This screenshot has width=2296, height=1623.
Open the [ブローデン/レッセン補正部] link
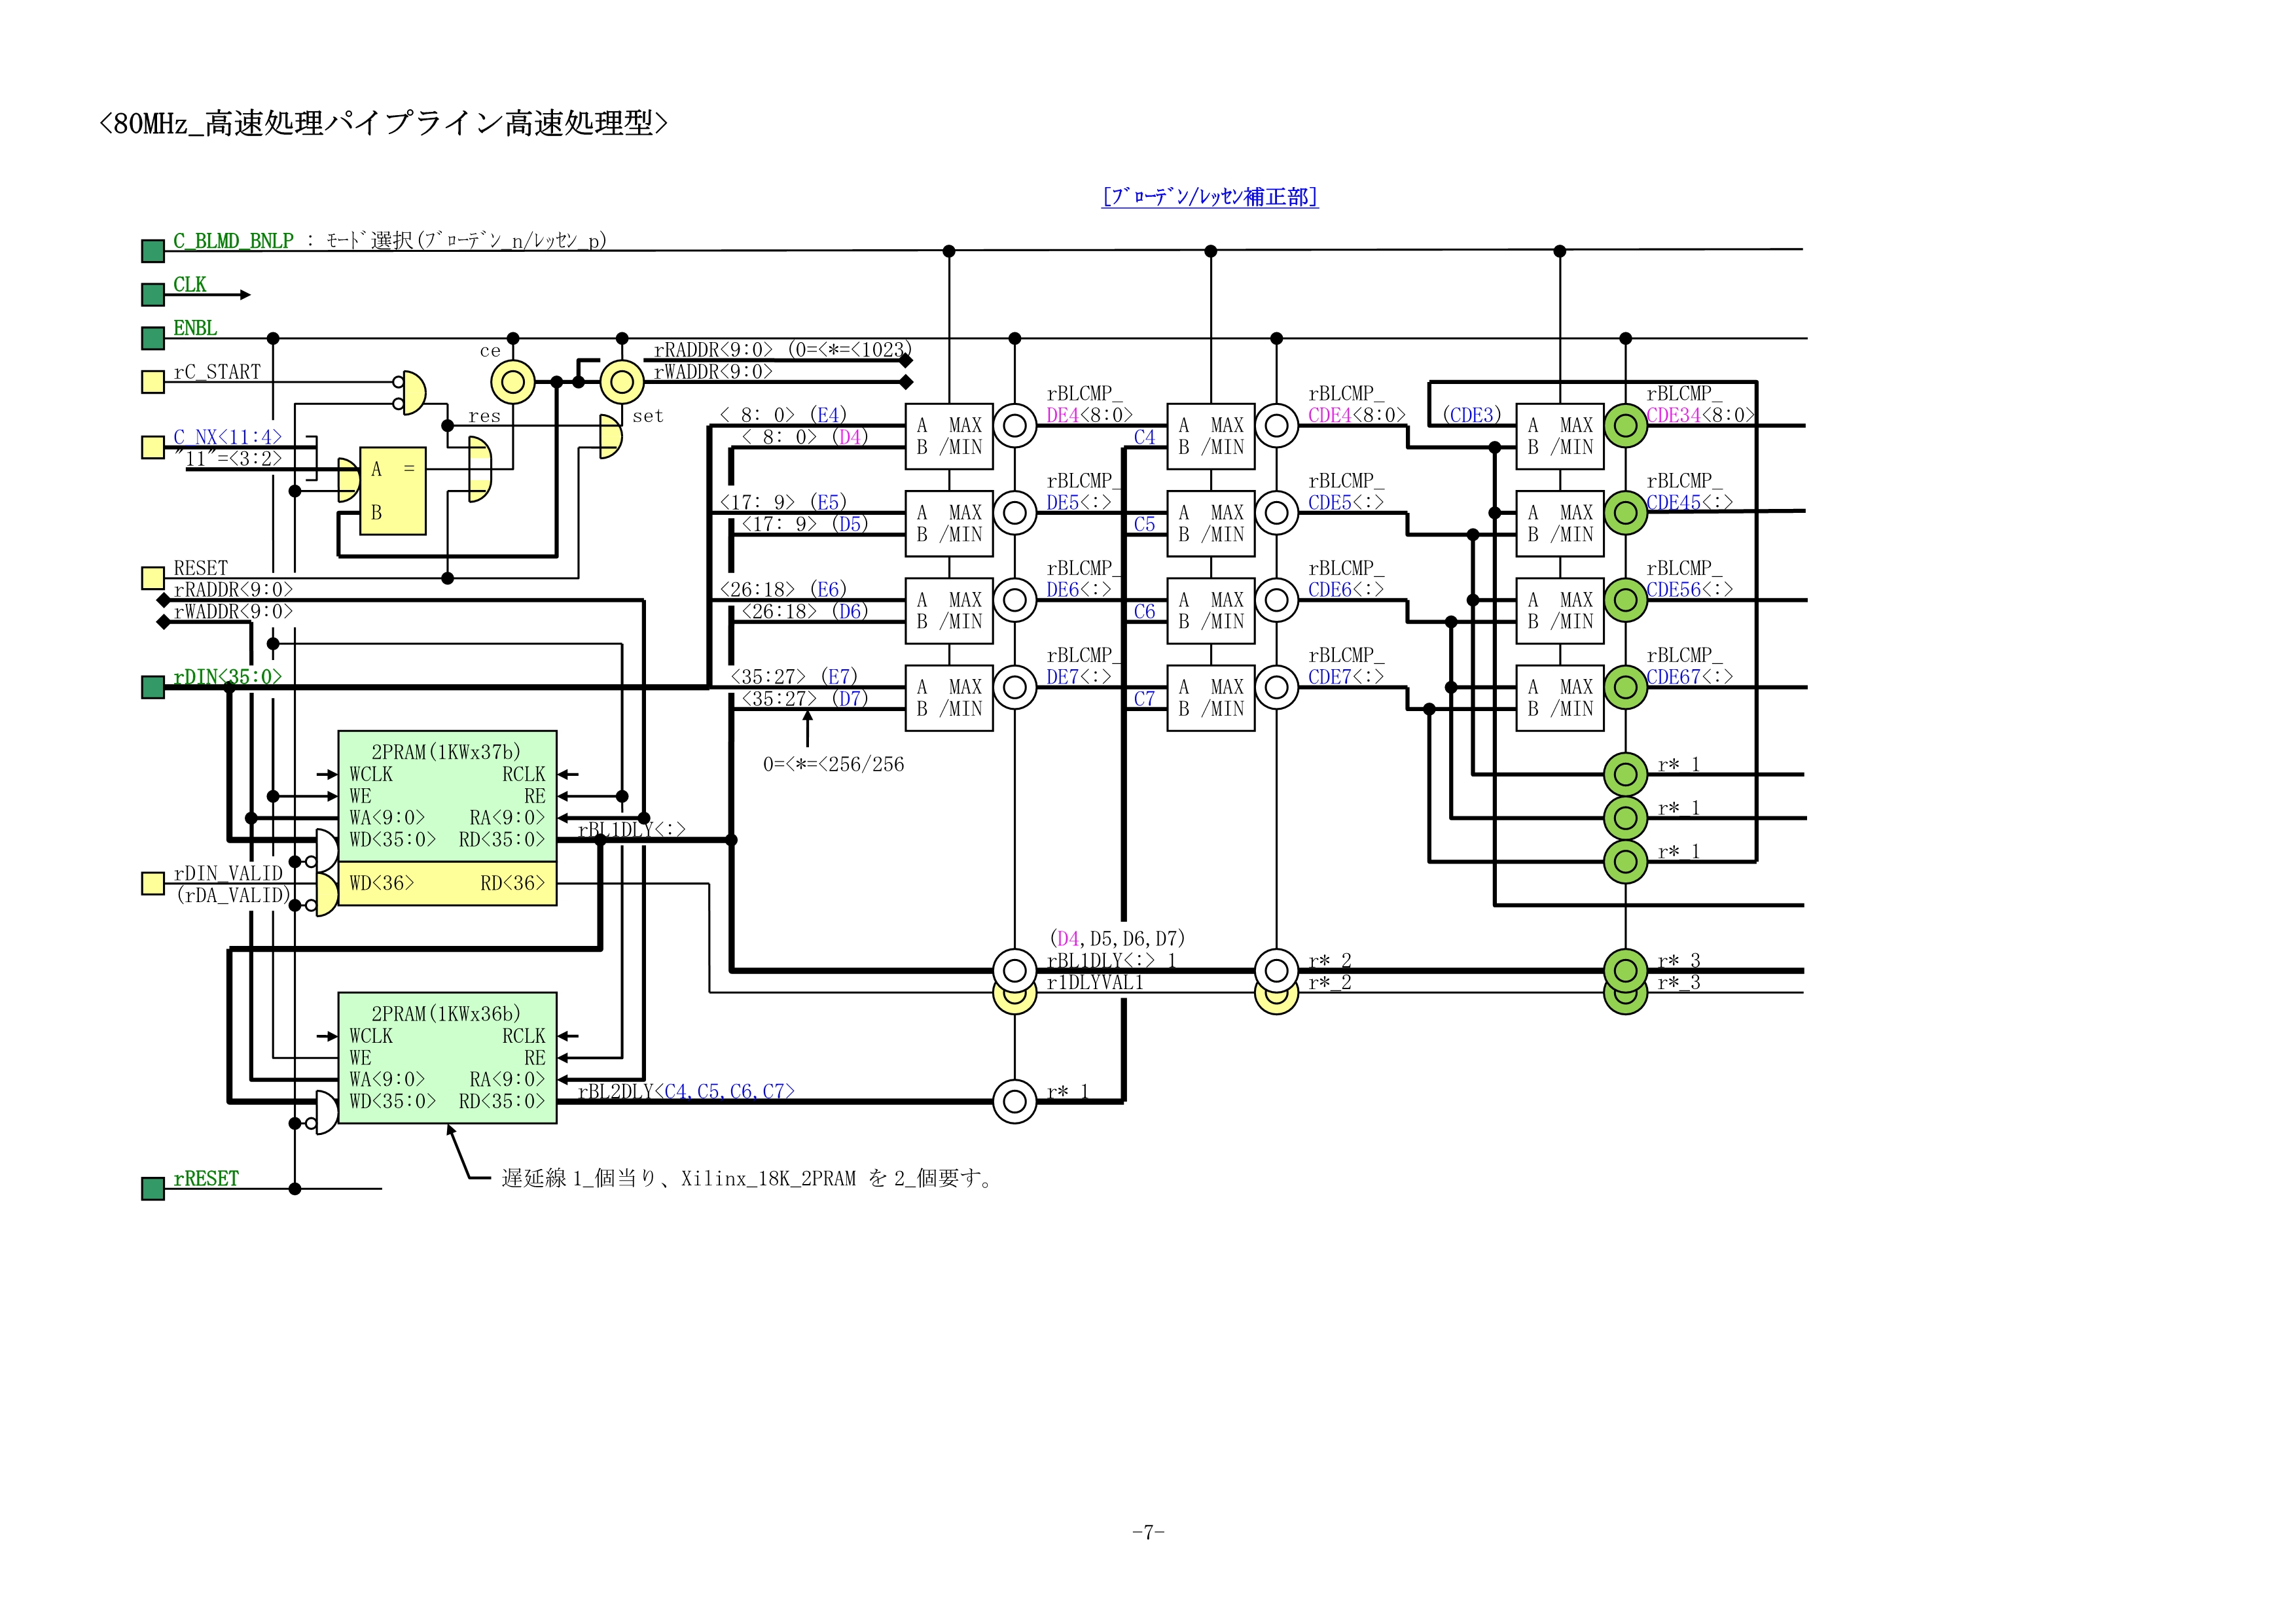click(x=1210, y=197)
